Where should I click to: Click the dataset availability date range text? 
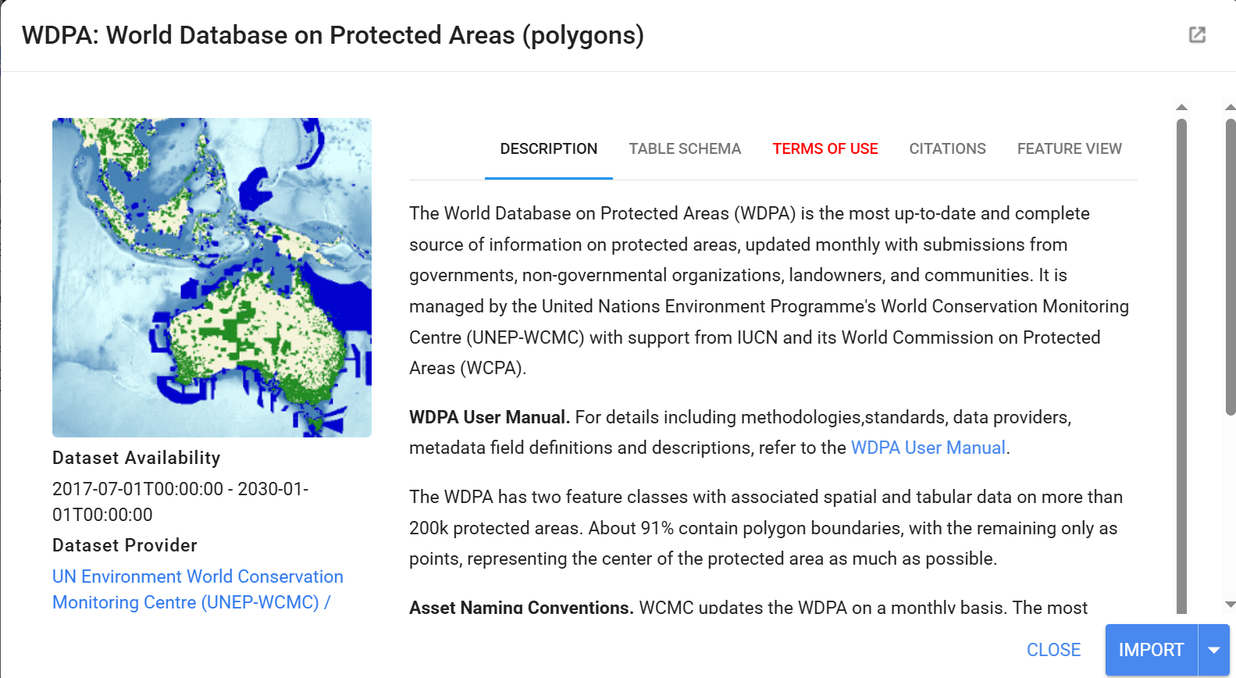pyautogui.click(x=180, y=501)
